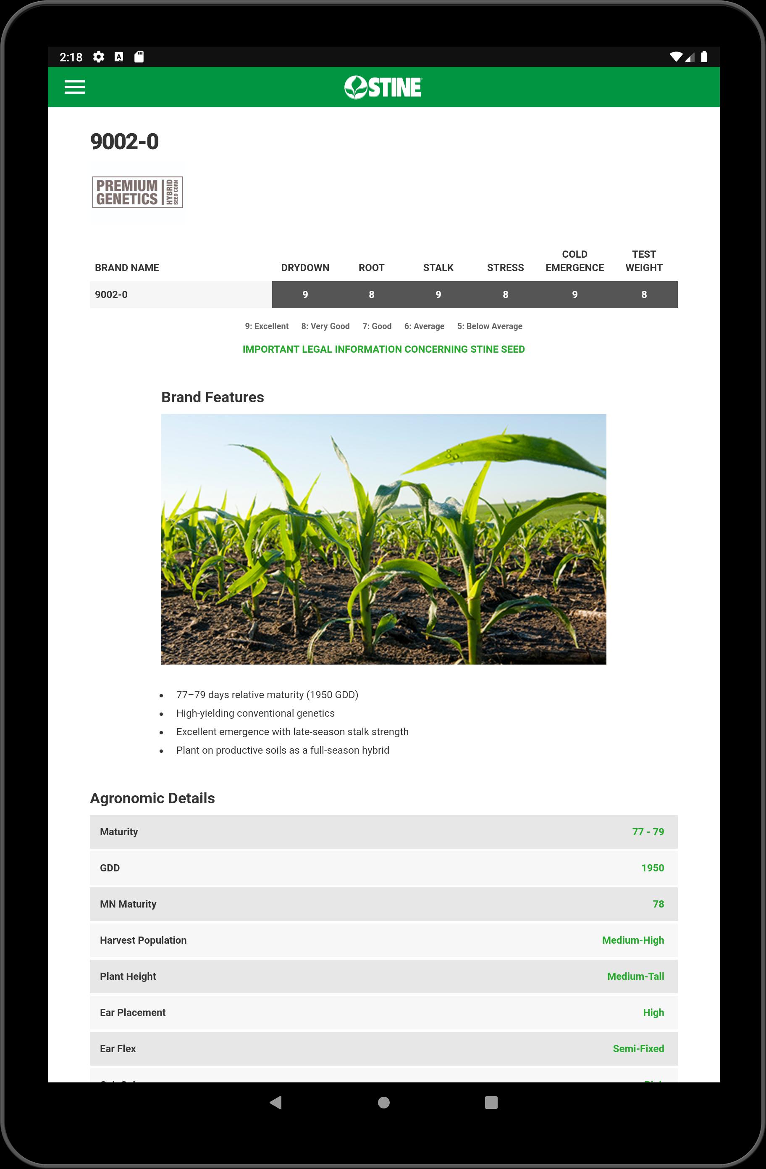The image size is (766, 1169).
Task: Tap the Medium-Tall plant height value
Action: [x=635, y=976]
